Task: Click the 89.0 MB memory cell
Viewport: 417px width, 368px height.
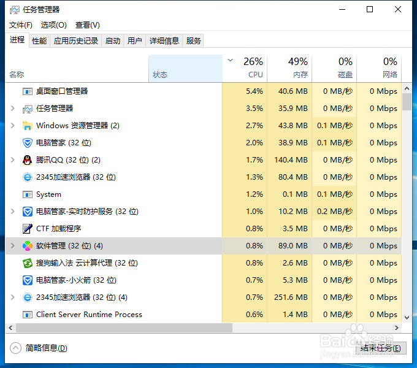Action: pyautogui.click(x=289, y=246)
